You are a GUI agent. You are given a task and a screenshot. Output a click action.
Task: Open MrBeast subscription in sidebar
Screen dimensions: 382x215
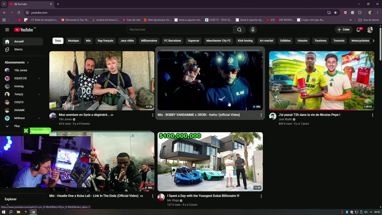[23, 118]
